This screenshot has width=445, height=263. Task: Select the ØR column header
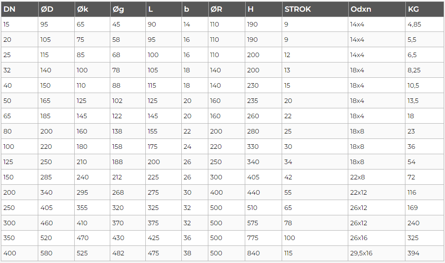226,9
